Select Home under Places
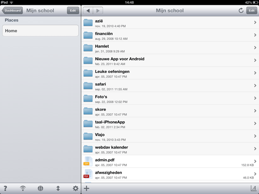 coord(40,31)
